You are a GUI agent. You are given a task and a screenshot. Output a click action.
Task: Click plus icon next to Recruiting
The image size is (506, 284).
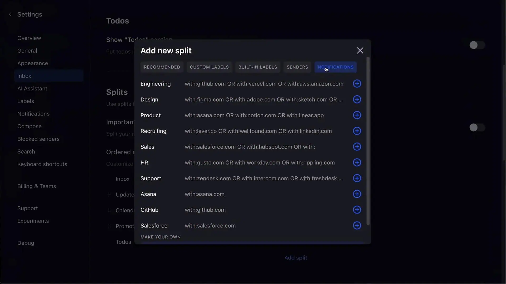click(x=357, y=131)
